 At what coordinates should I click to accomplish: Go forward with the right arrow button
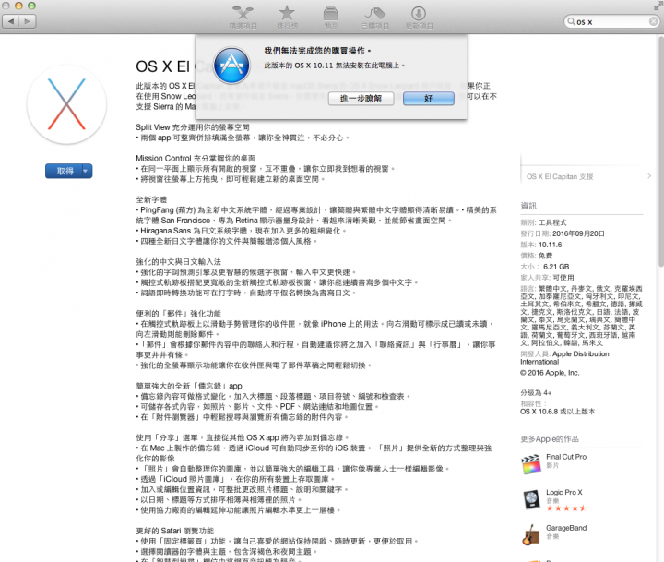[28, 21]
